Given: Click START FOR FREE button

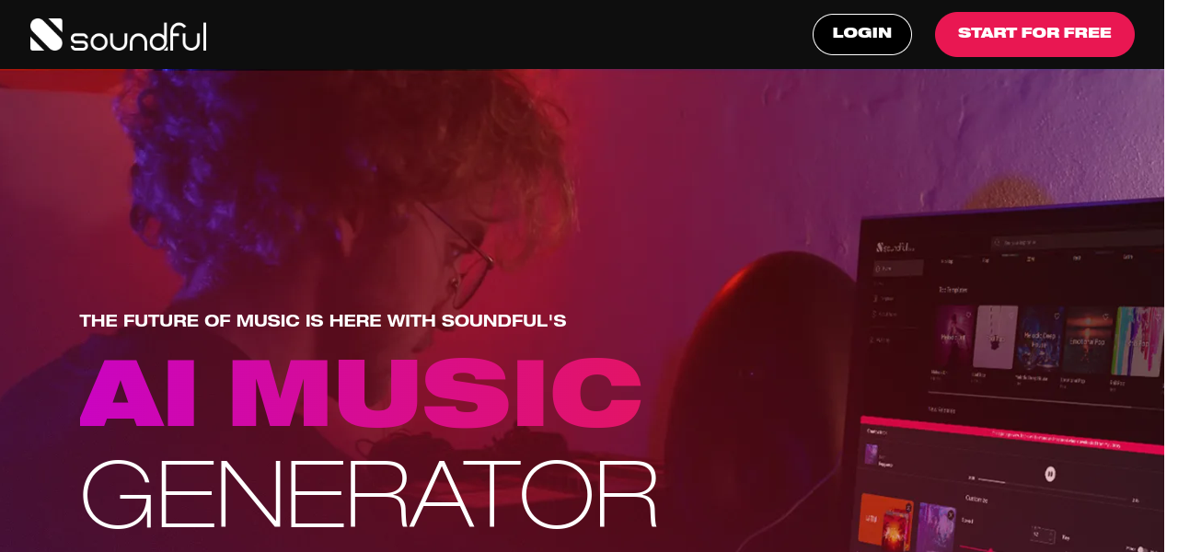Looking at the screenshot, I should click(1034, 34).
